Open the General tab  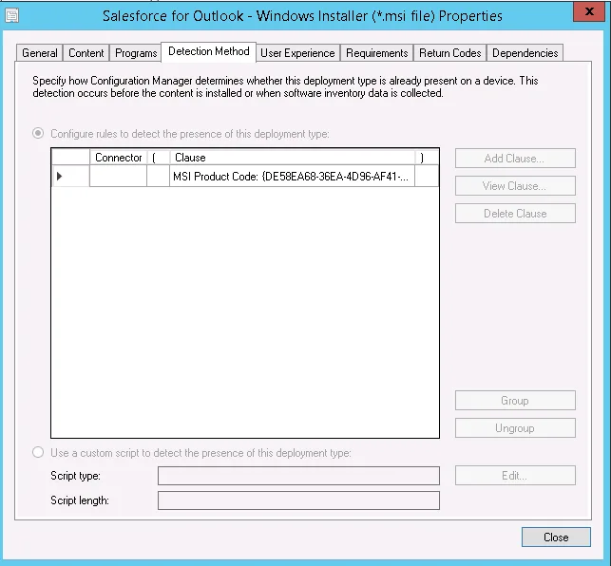(x=39, y=53)
